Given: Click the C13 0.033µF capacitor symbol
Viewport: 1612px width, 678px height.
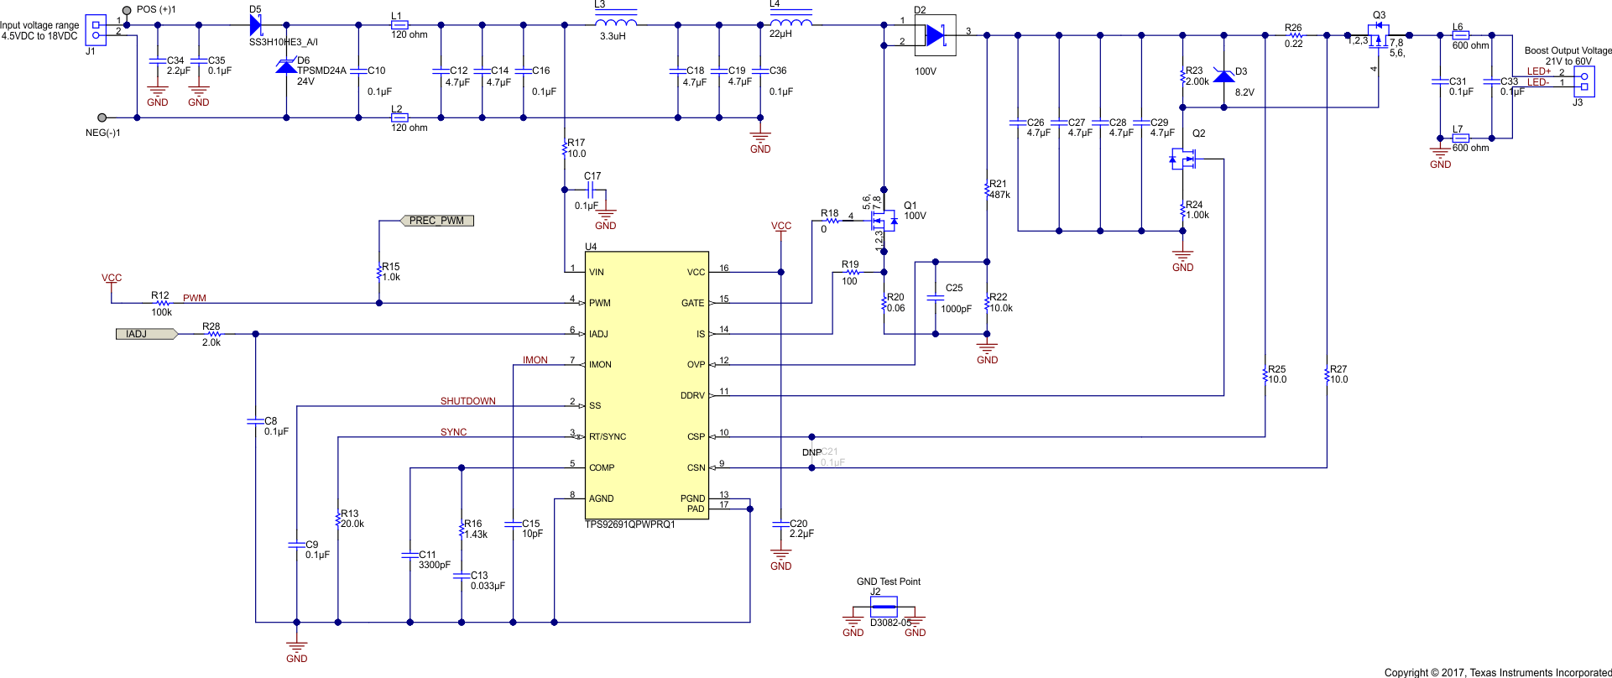Looking at the screenshot, I should [x=462, y=576].
